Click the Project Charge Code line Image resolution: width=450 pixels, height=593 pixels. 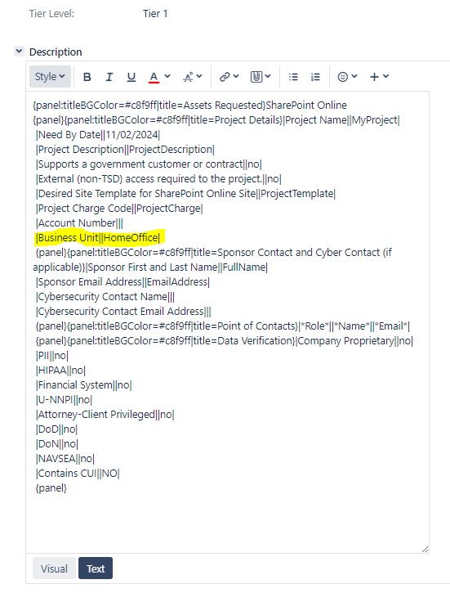[x=119, y=209]
